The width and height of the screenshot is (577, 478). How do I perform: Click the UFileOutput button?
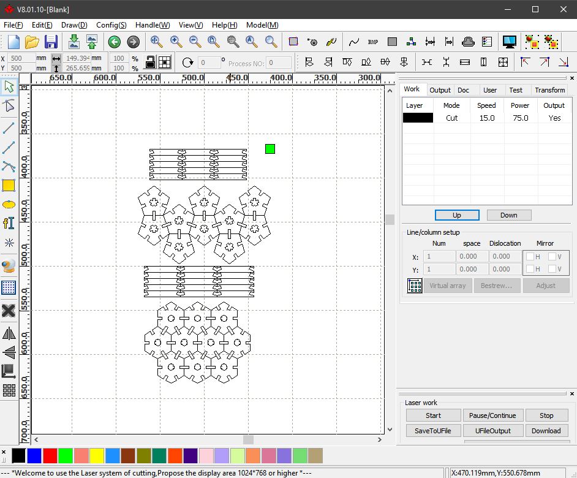(492, 430)
